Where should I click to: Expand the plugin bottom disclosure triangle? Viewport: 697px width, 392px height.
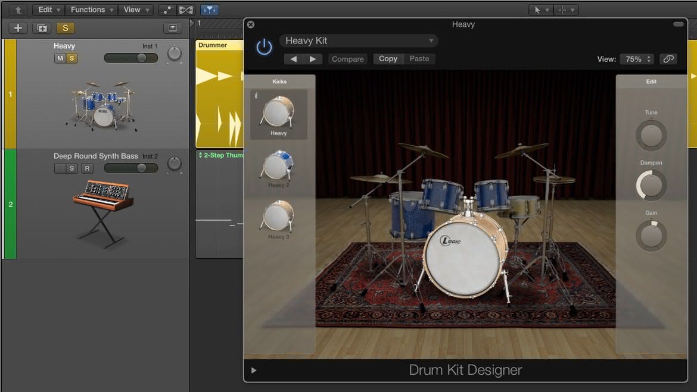tap(254, 370)
